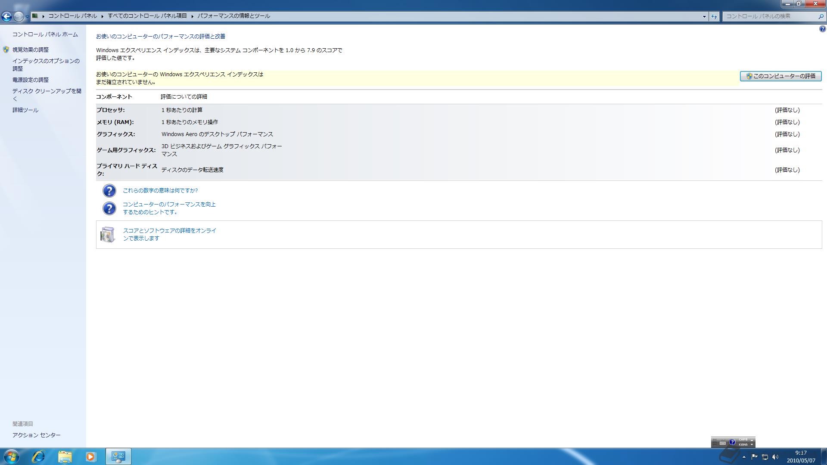Click the ゲーム用グラフィックス: row label
This screenshot has height=465, width=827.
coord(126,150)
